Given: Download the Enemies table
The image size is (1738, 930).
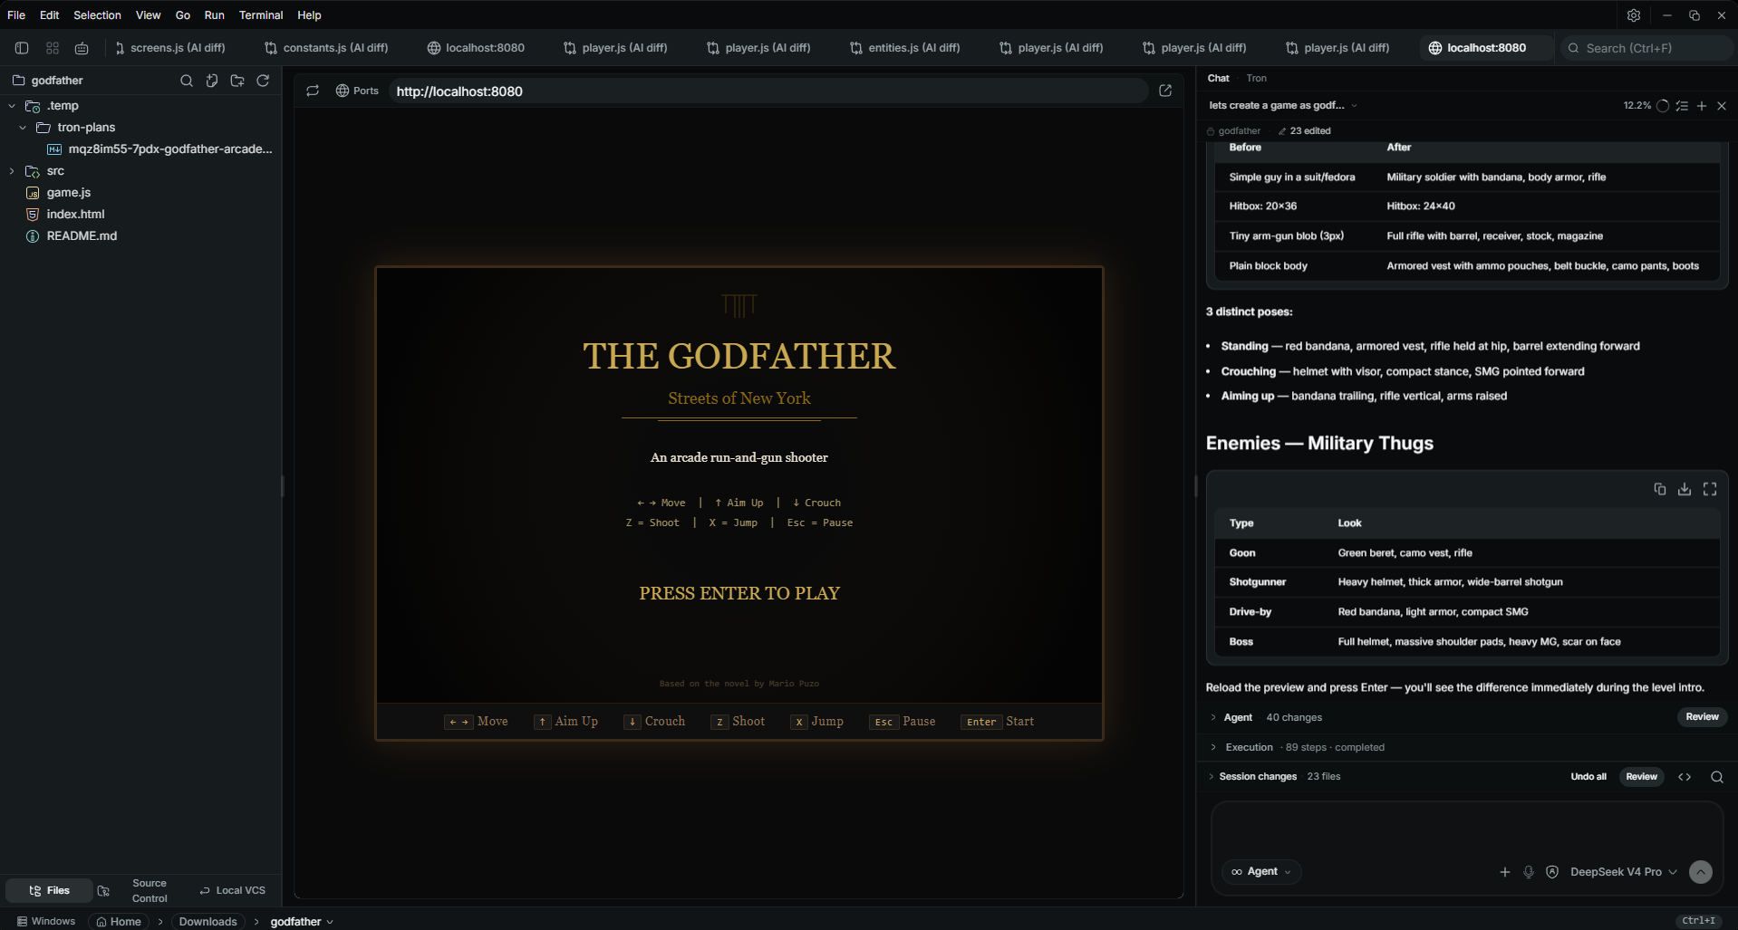Looking at the screenshot, I should coord(1685,489).
